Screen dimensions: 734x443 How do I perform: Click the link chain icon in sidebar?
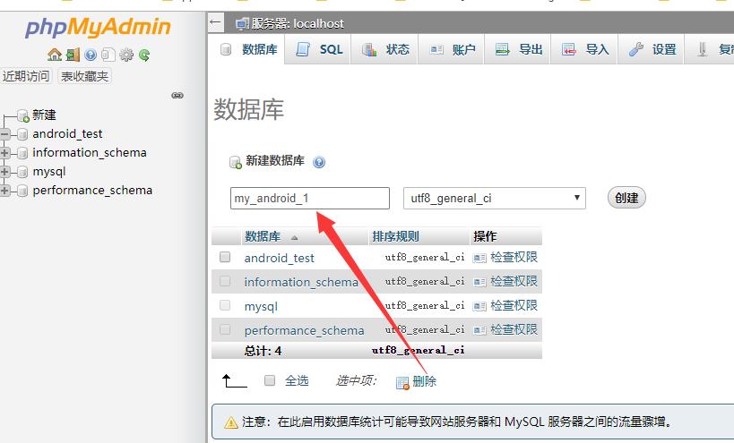point(177,96)
